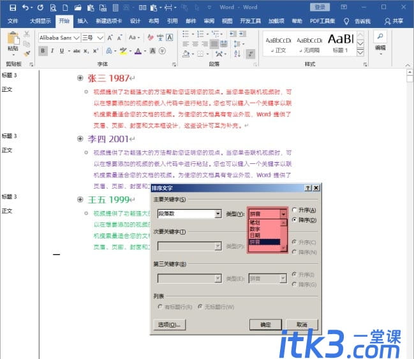Open text effects glowing A icon

coord(109,50)
